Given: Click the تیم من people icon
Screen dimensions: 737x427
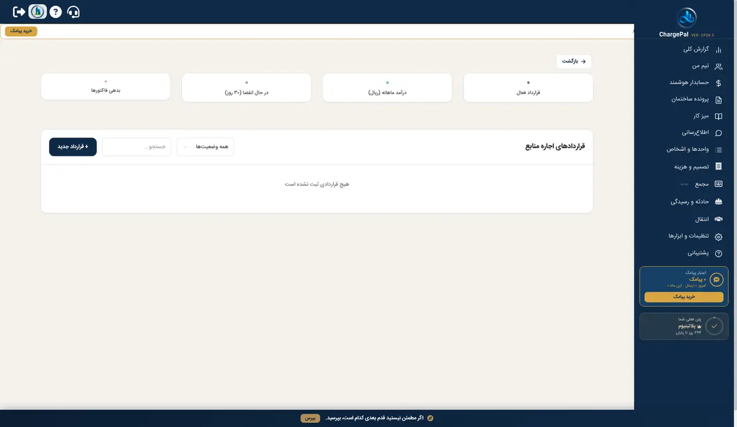Looking at the screenshot, I should pyautogui.click(x=718, y=66).
